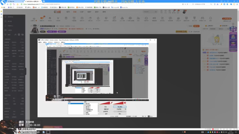The width and height of the screenshot is (239, 134).
Task: Open the 档案 menu in OBS
Action: coord(40,42)
